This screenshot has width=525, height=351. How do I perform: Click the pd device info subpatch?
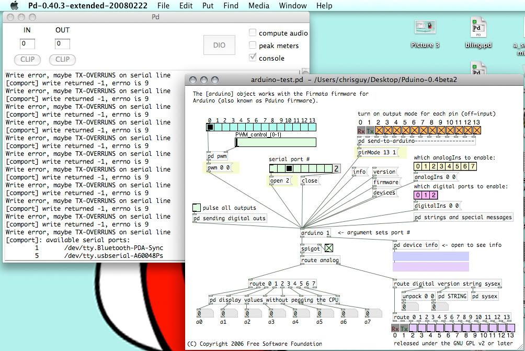point(416,245)
